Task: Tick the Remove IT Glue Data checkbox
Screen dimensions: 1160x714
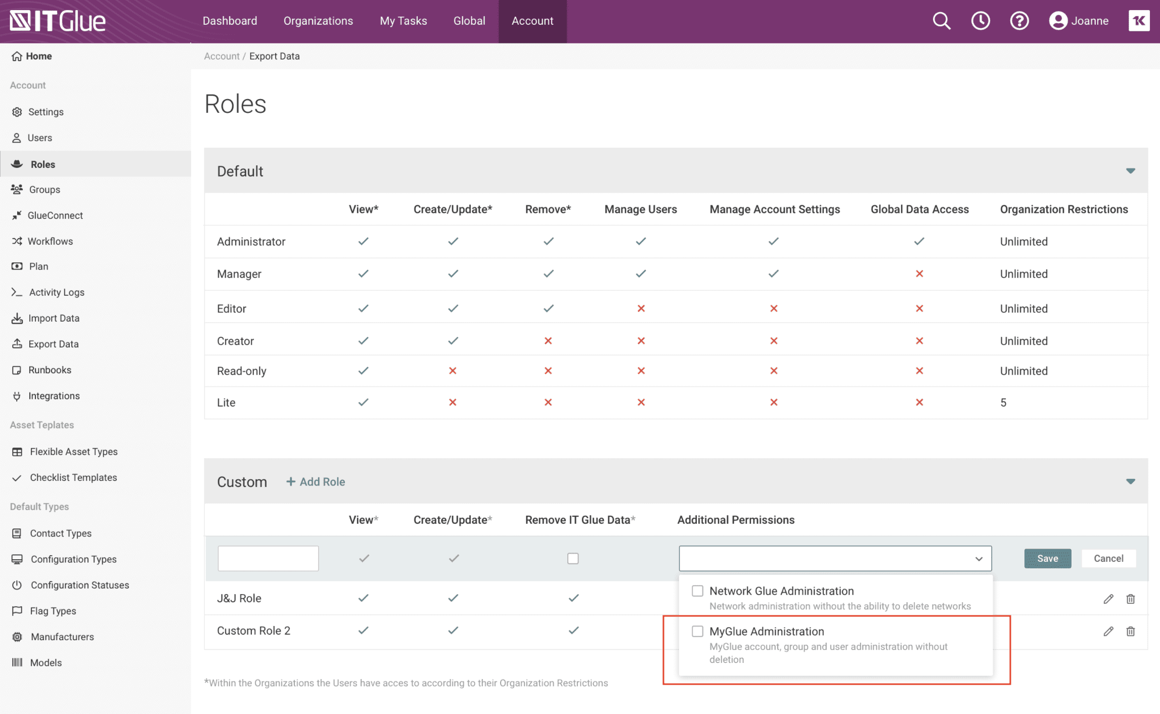Action: (x=572, y=558)
